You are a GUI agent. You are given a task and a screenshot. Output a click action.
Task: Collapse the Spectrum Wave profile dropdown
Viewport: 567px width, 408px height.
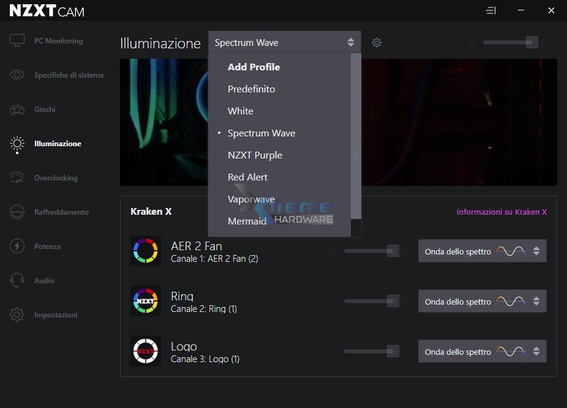pyautogui.click(x=284, y=43)
